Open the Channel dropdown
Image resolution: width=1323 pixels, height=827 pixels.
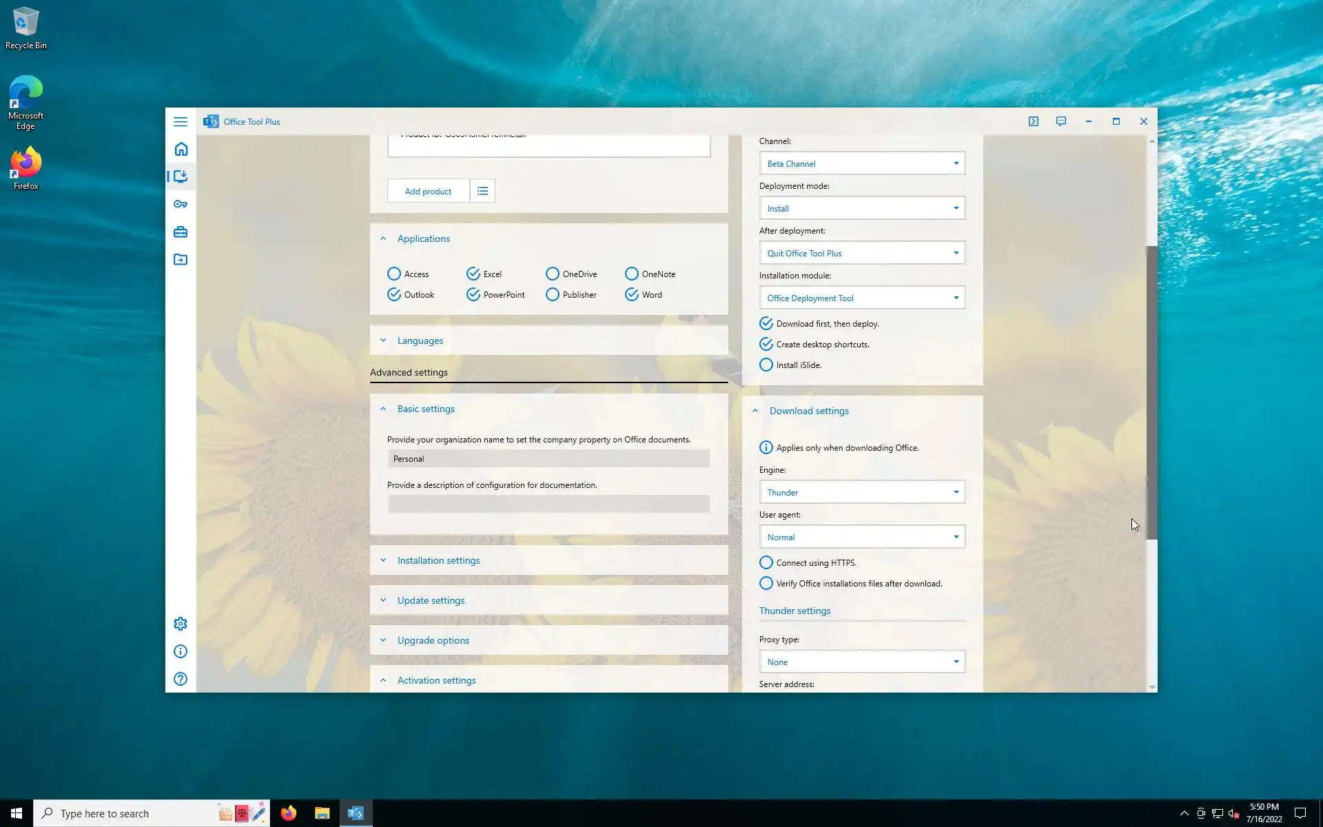(x=861, y=163)
